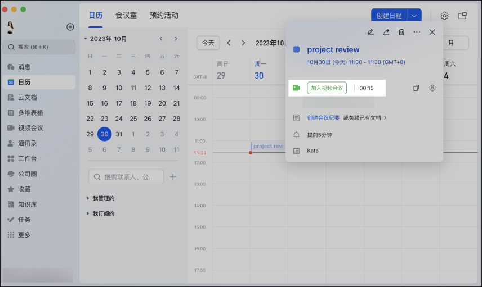Click the blue event color square
Screen dimensions: 482x287
tap(297, 49)
